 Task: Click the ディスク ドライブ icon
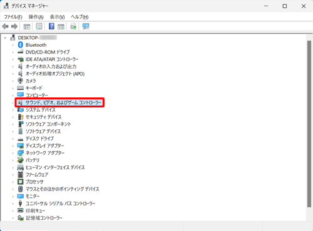pyautogui.click(x=21, y=139)
